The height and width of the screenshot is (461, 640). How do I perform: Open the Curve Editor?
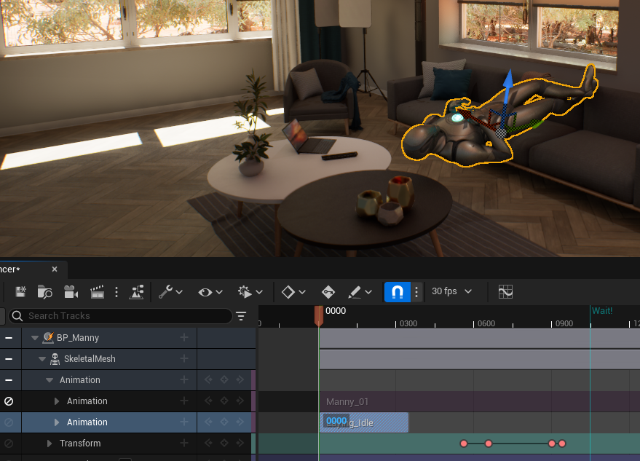coord(505,291)
